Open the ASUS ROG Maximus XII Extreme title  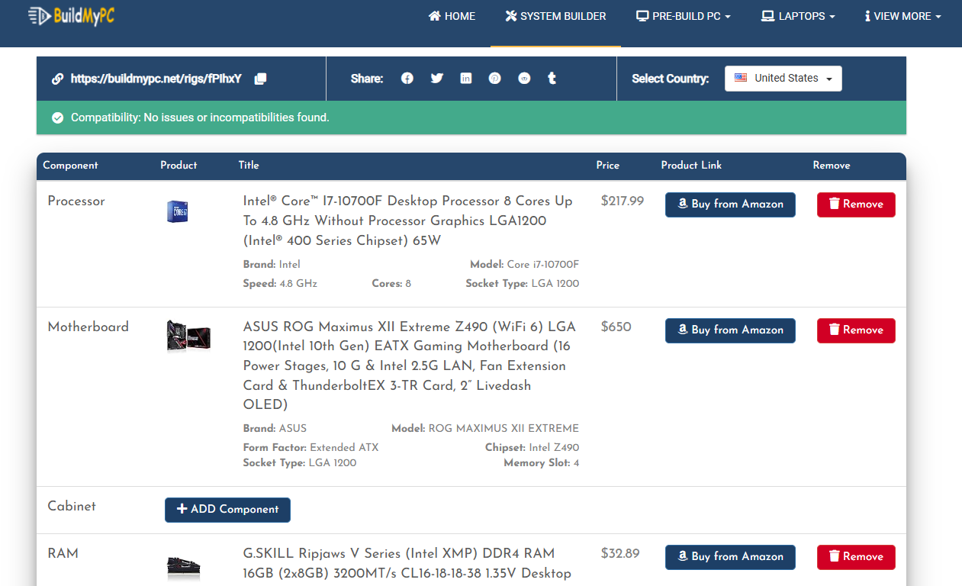click(x=410, y=365)
